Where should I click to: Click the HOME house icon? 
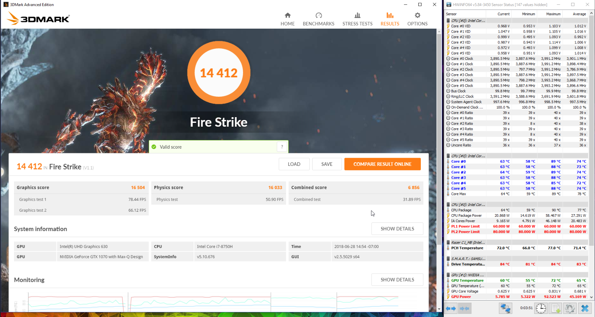(x=287, y=15)
